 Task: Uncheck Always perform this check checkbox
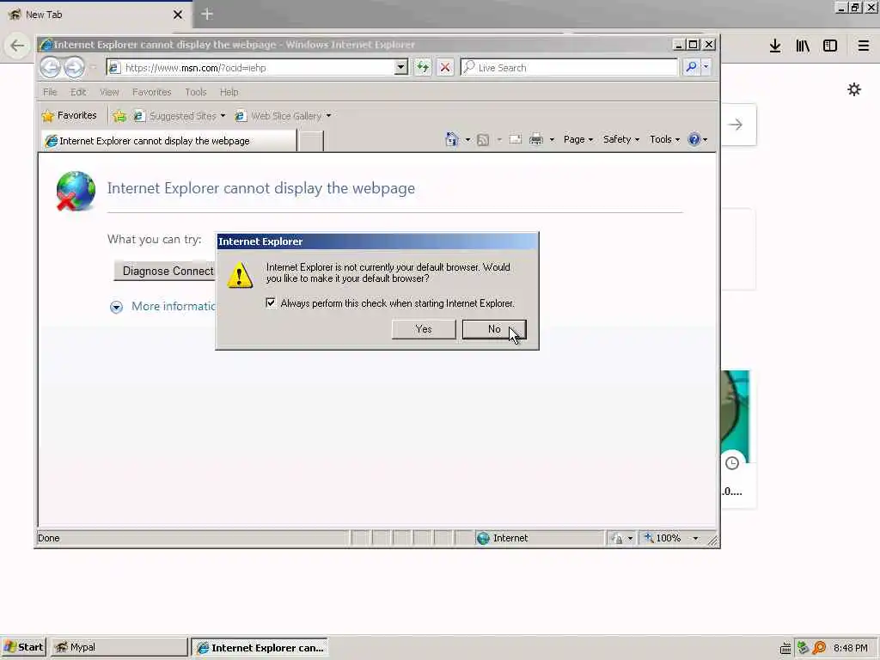pos(271,303)
